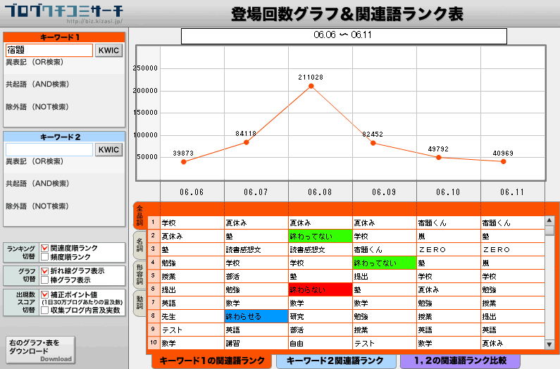Click the キーワード1 input containing 宿題
This screenshot has height=369, width=560.
pyautogui.click(x=49, y=51)
